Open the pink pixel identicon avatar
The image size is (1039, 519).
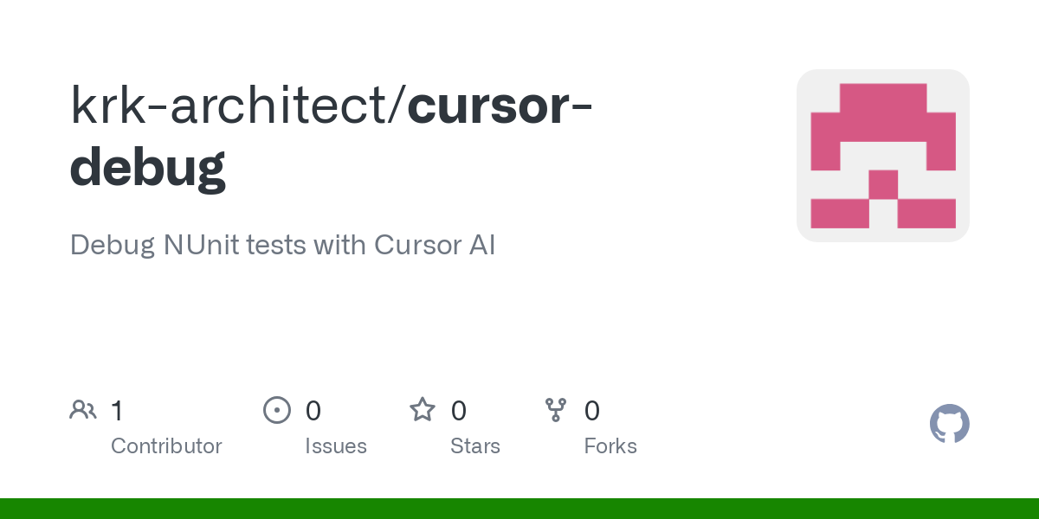pos(883,156)
